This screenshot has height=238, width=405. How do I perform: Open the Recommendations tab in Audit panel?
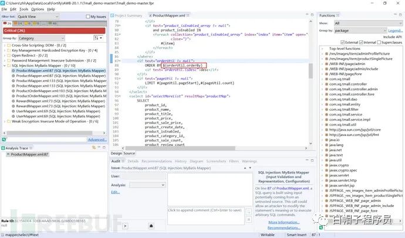157,161
